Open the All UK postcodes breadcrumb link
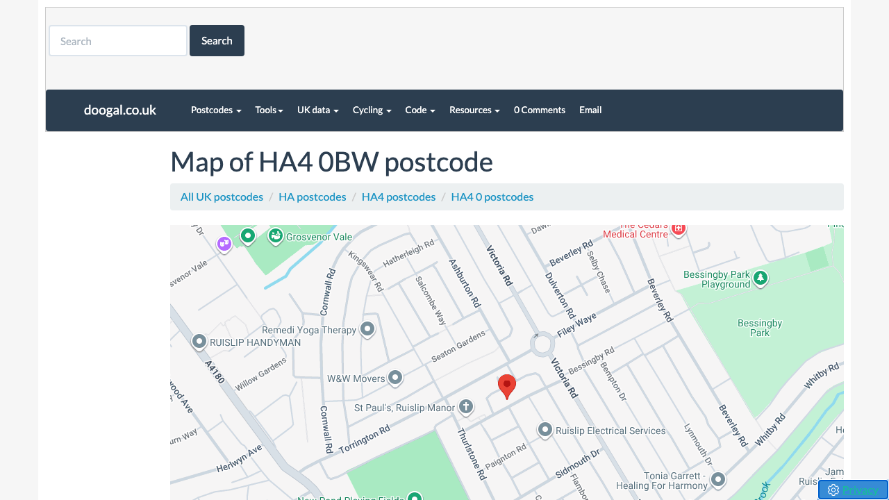The width and height of the screenshot is (889, 500). point(222,197)
